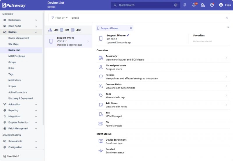This screenshot has height=161, width=233.
Task: Click the Agent Managed server icon
Action: click(x=100, y=124)
